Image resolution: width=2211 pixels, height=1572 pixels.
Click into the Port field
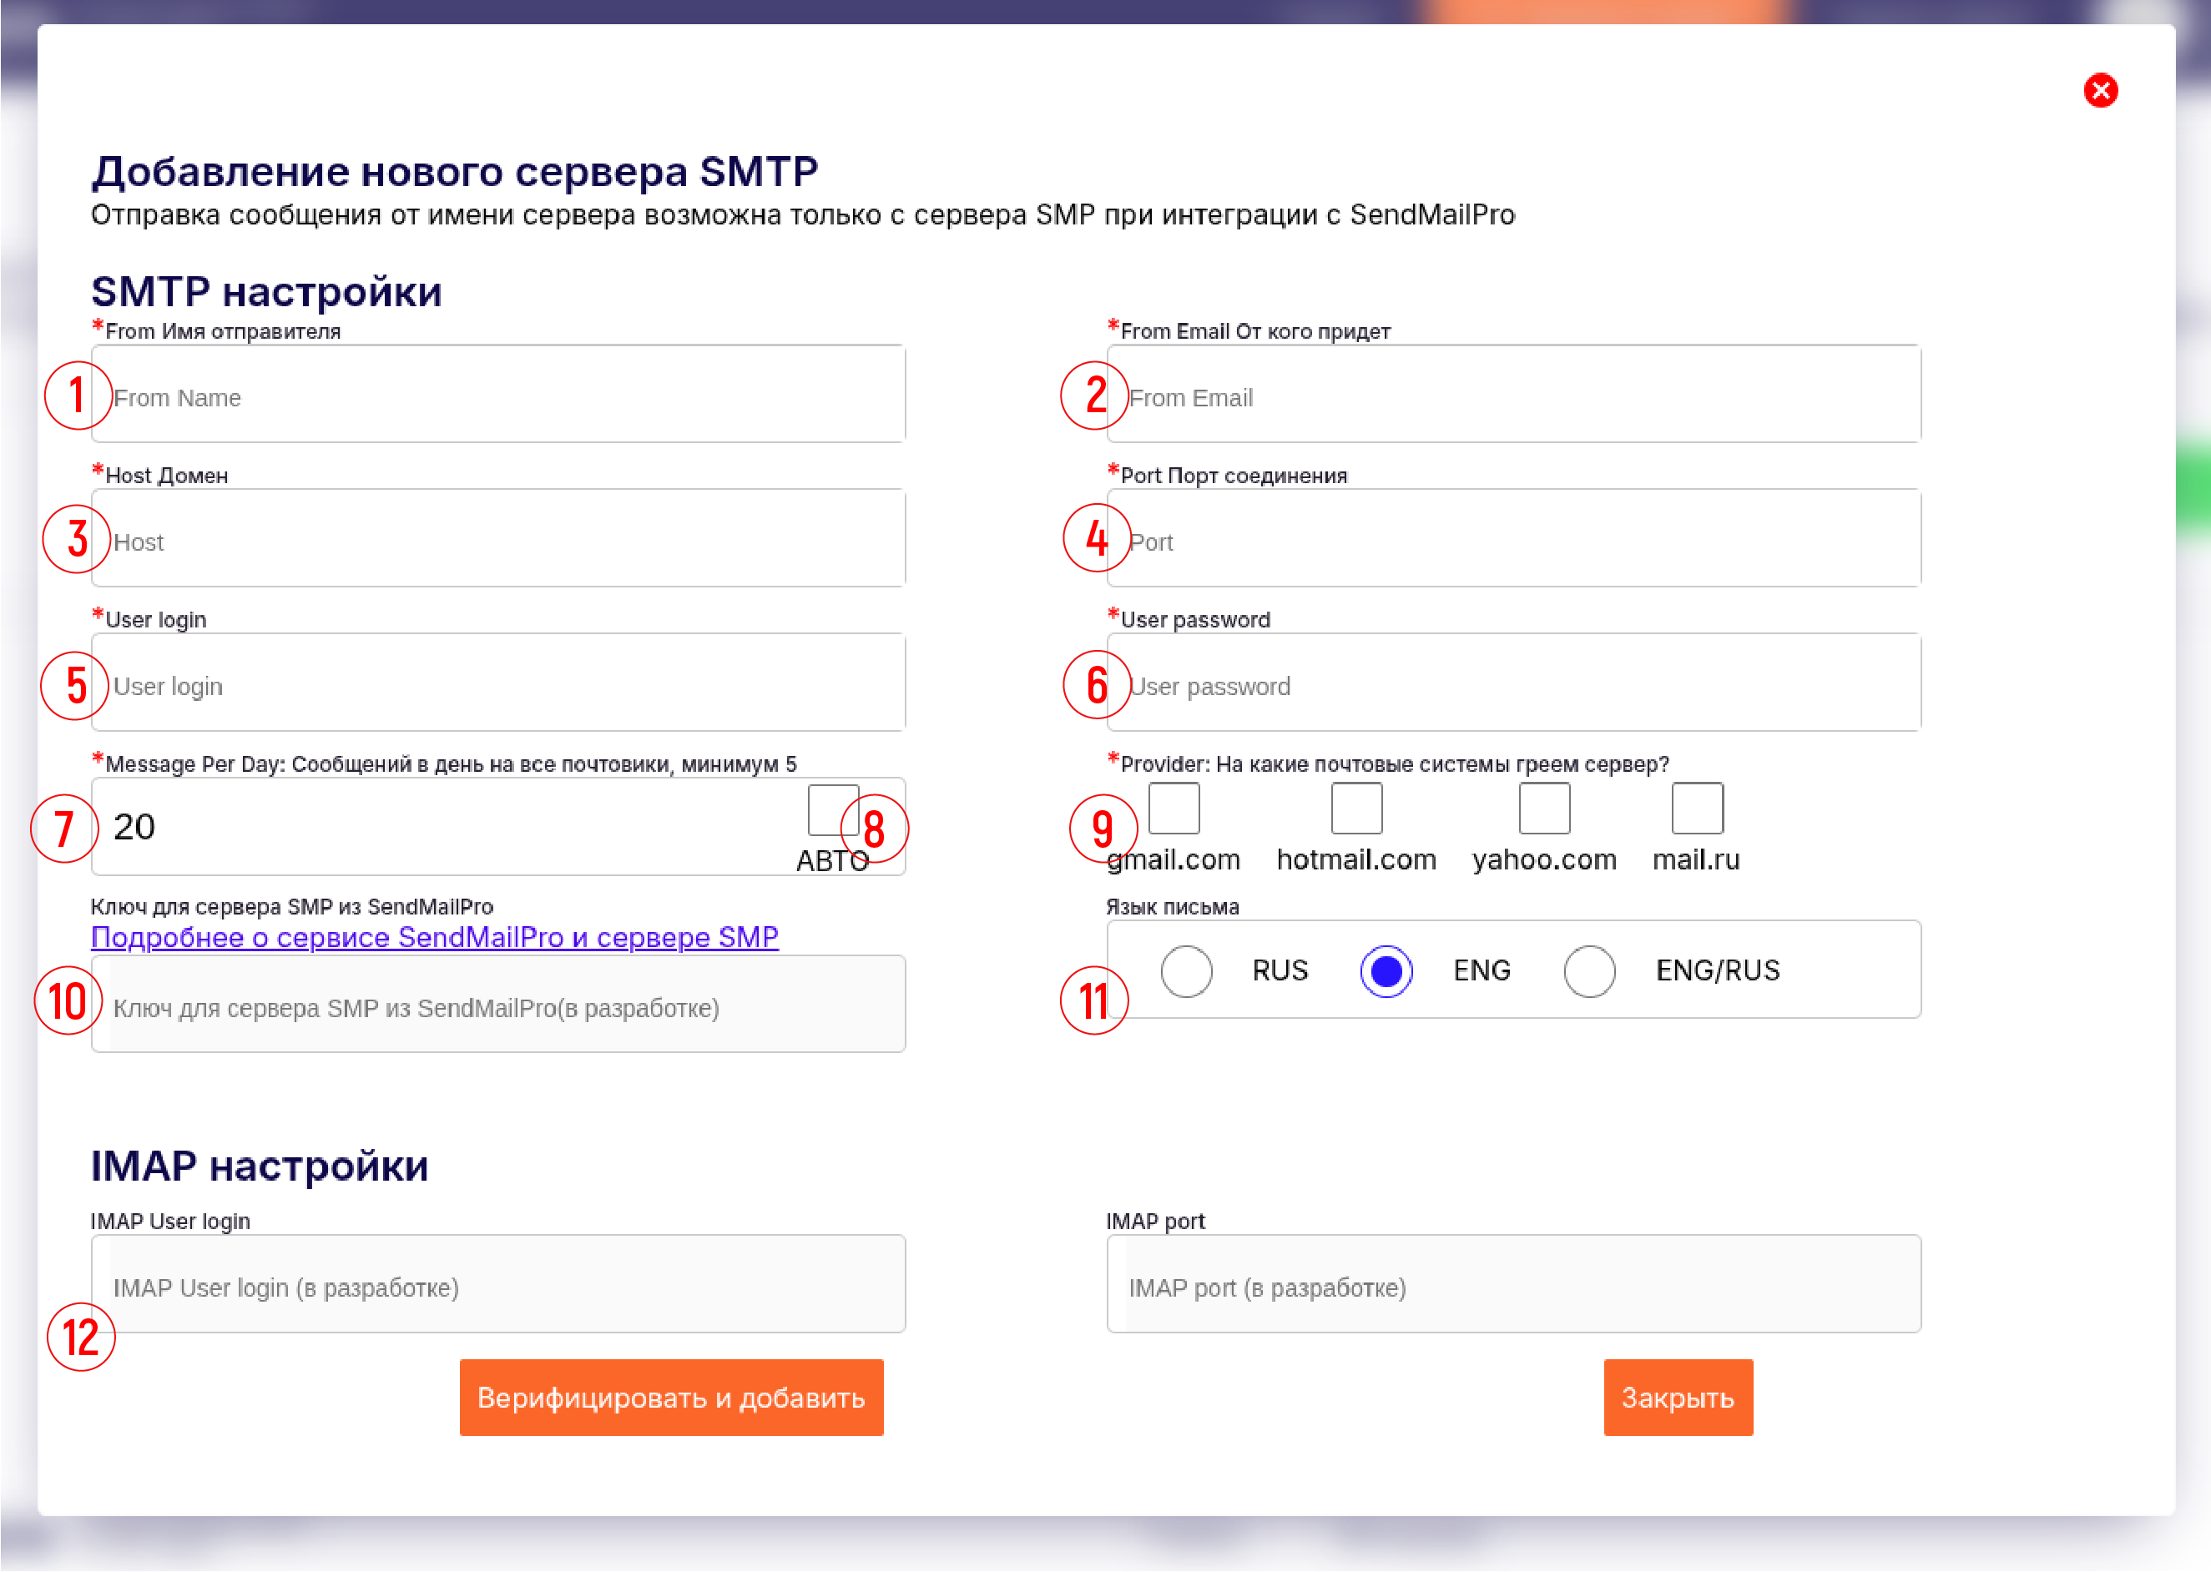[1513, 538]
